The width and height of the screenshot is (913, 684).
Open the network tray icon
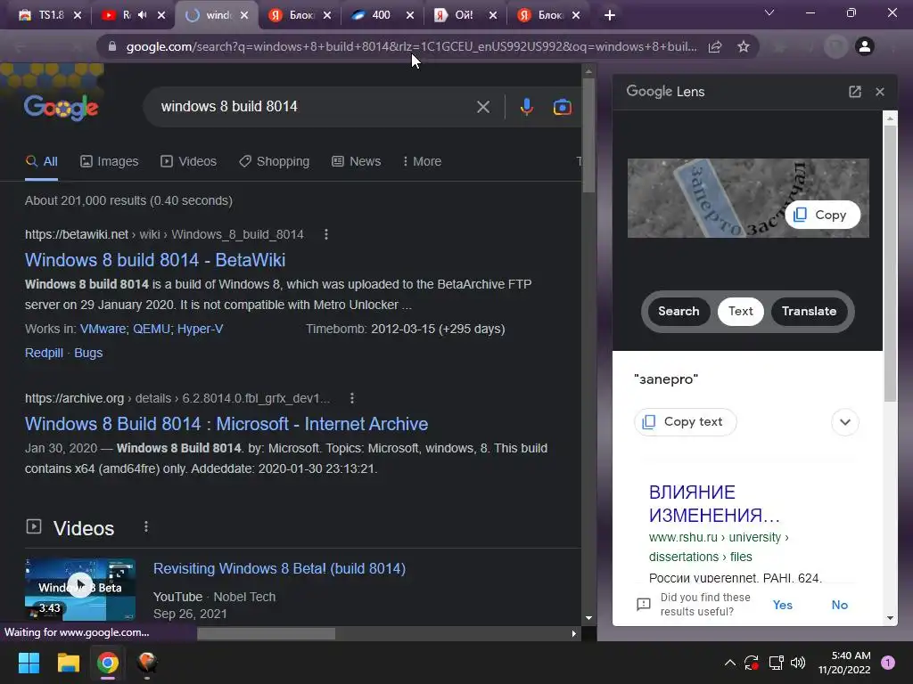[776, 663]
